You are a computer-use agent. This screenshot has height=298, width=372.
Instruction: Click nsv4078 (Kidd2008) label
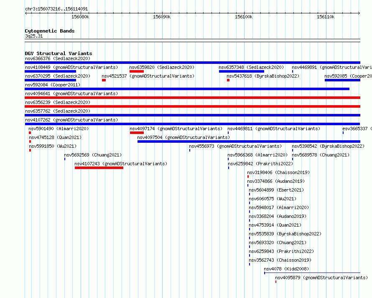tap(286, 269)
